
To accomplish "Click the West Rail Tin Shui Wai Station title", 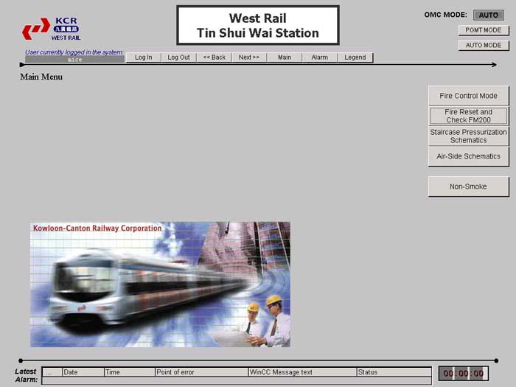I will coord(258,25).
